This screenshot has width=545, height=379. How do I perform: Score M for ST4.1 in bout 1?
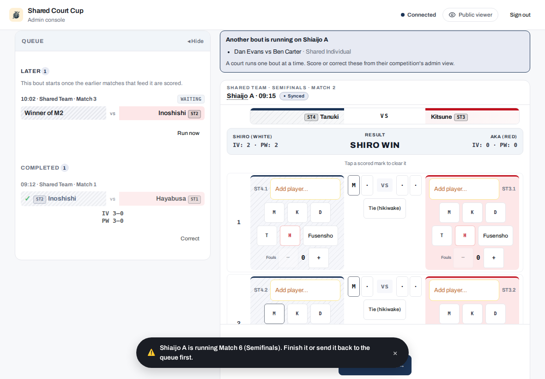[x=274, y=213]
